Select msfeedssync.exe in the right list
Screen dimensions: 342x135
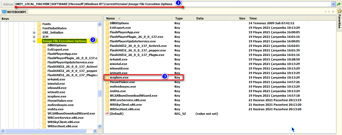[x=123, y=87]
